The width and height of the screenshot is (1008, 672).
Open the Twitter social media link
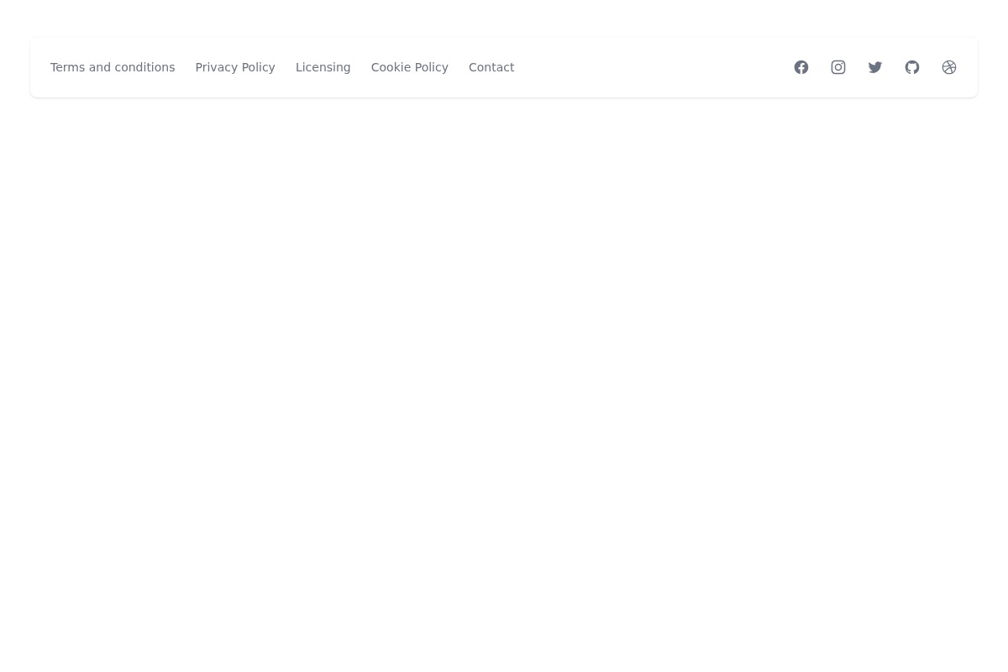pos(875,67)
